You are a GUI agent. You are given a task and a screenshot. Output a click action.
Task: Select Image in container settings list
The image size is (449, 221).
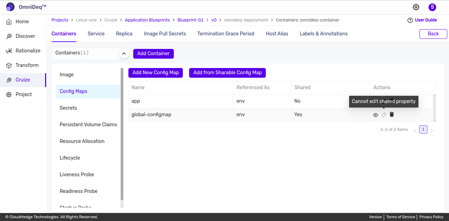click(88, 75)
